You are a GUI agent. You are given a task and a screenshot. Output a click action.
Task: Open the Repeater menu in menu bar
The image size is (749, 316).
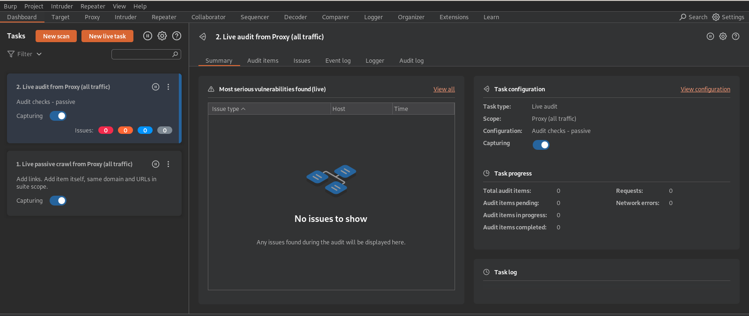[x=93, y=6]
